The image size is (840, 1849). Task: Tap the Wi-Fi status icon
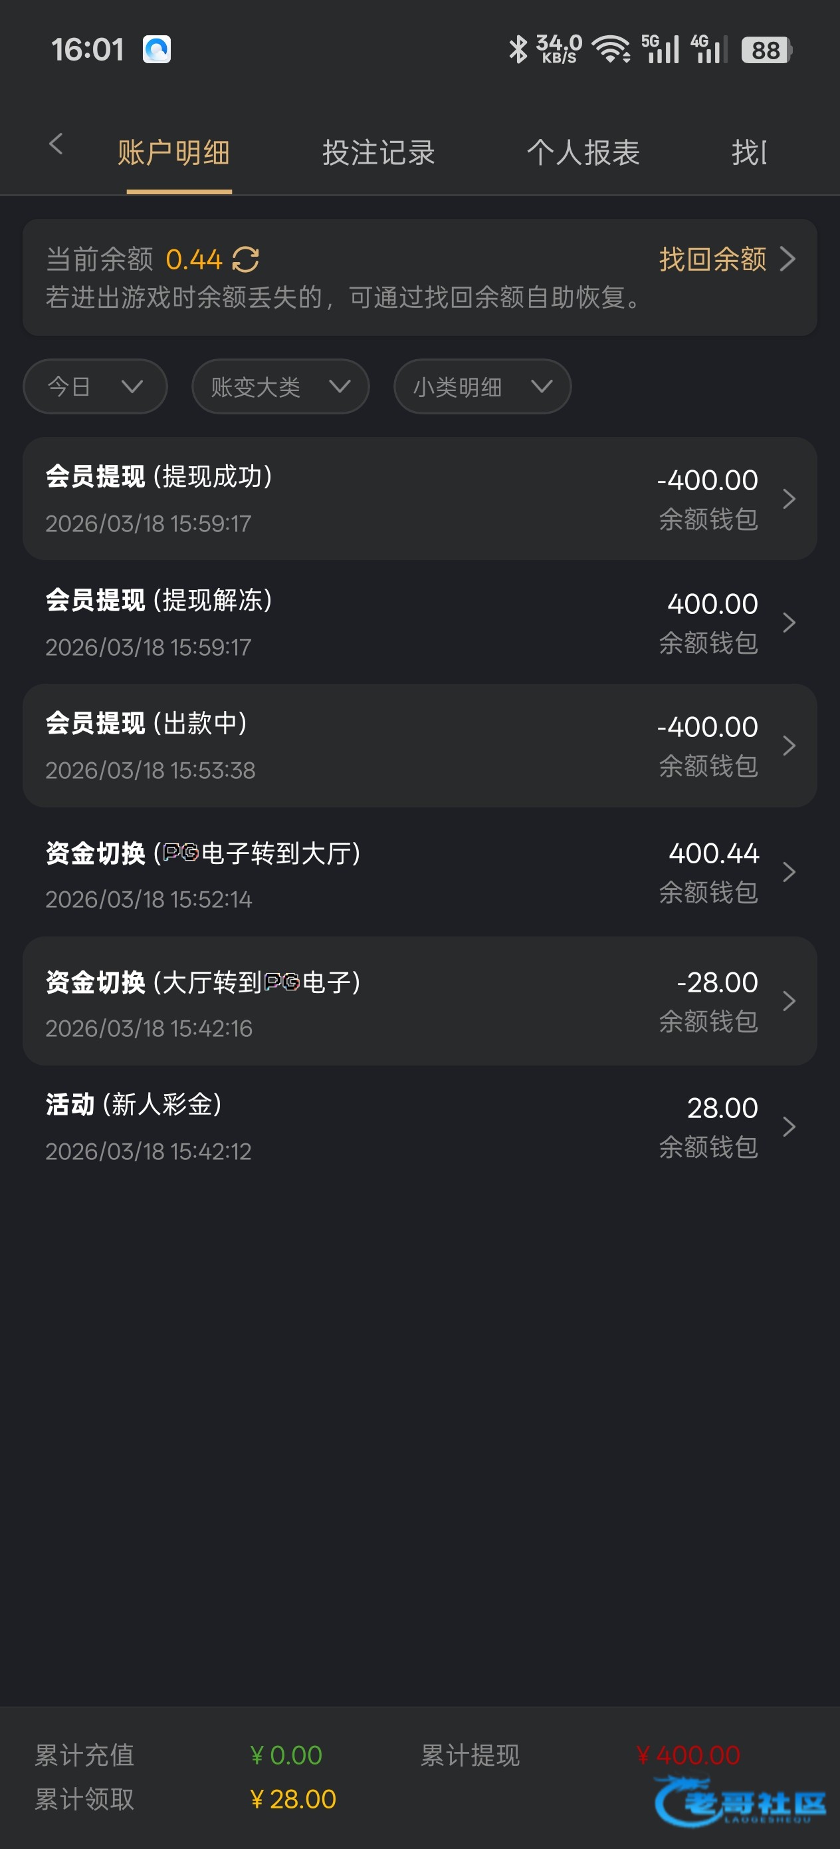pyautogui.click(x=611, y=49)
